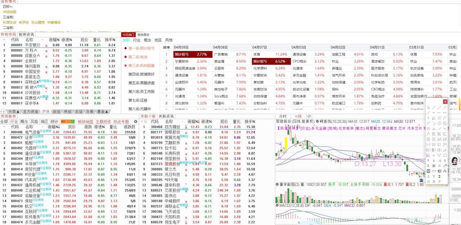Open the 市场板块 panel settings gear
Image resolution: width=461 pixels, height=225 pixels.
tap(136, 122)
